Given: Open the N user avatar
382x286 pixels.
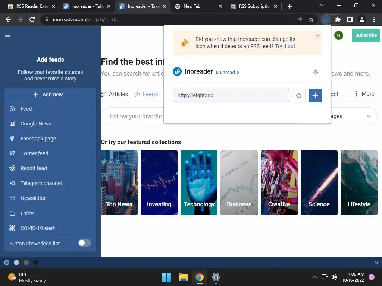Looking at the screenshot, I should tap(339, 35).
